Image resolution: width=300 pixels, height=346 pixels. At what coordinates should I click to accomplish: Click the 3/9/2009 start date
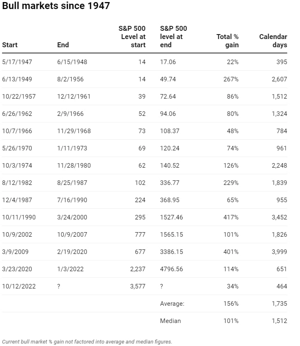pos(16,251)
